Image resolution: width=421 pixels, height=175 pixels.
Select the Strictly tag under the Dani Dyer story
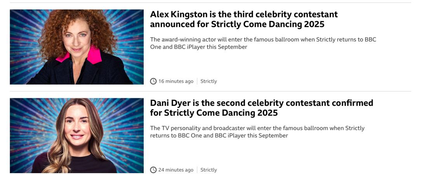[209, 170]
